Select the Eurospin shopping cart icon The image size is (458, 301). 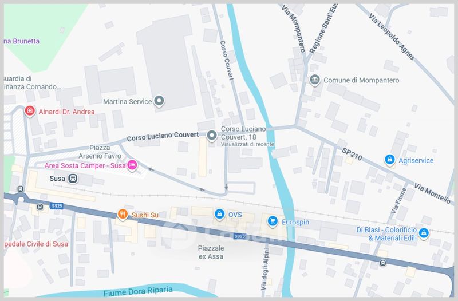[x=273, y=221]
